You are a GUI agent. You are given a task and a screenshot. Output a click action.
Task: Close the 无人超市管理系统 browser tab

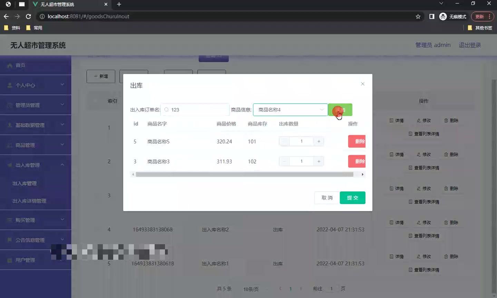(106, 4)
